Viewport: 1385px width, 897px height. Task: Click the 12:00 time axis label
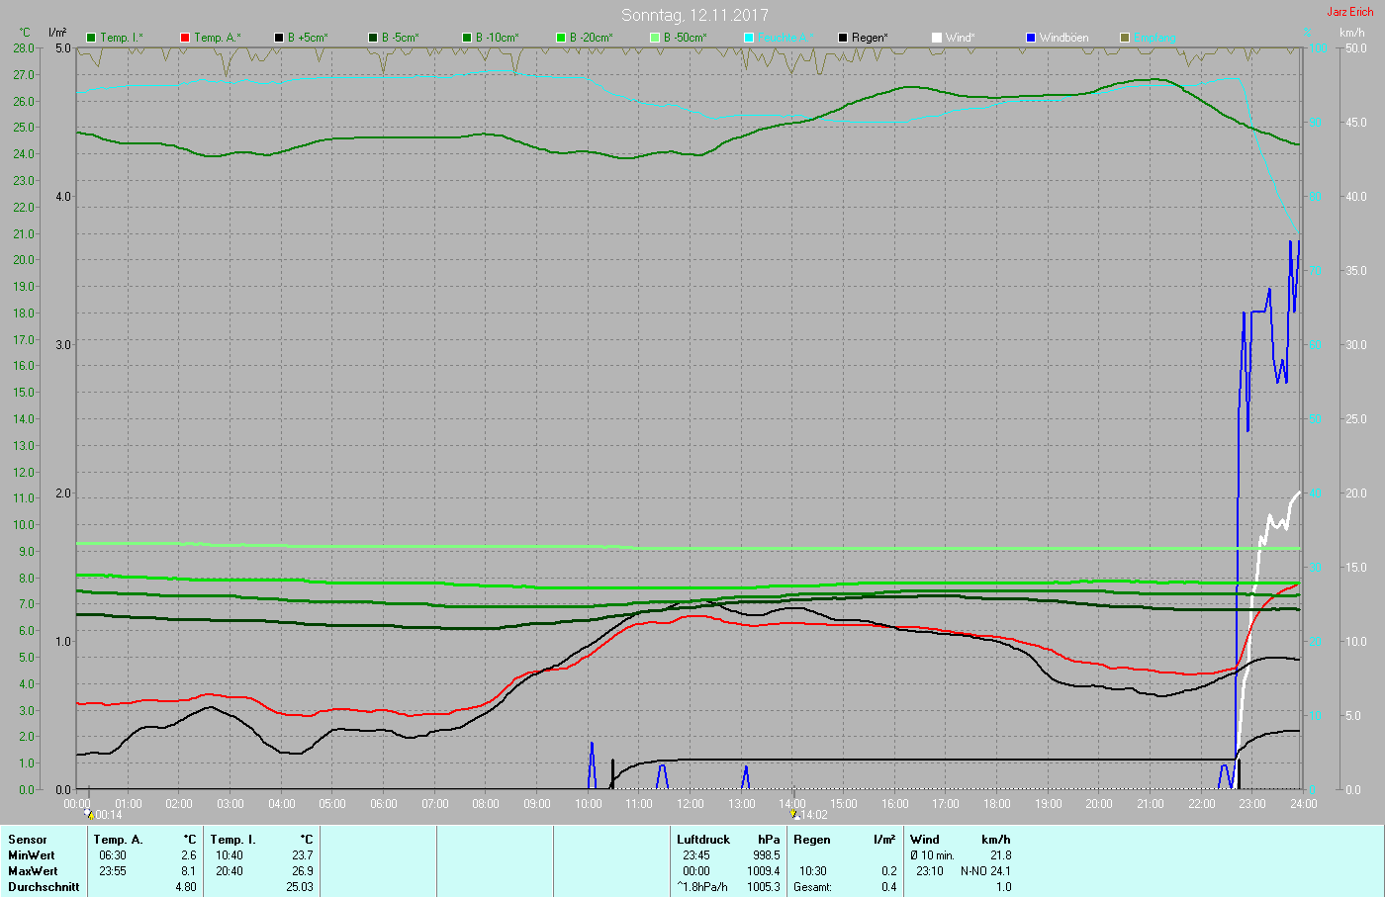(691, 804)
